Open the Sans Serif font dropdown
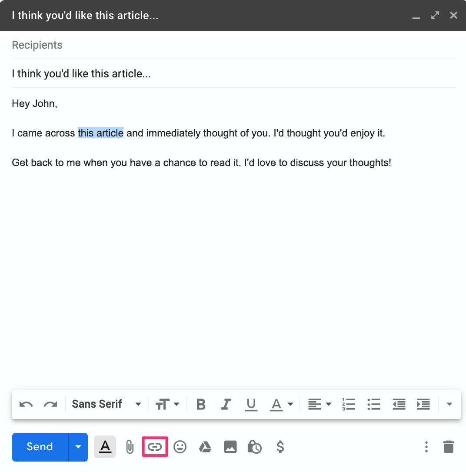This screenshot has width=466, height=472. point(107,404)
